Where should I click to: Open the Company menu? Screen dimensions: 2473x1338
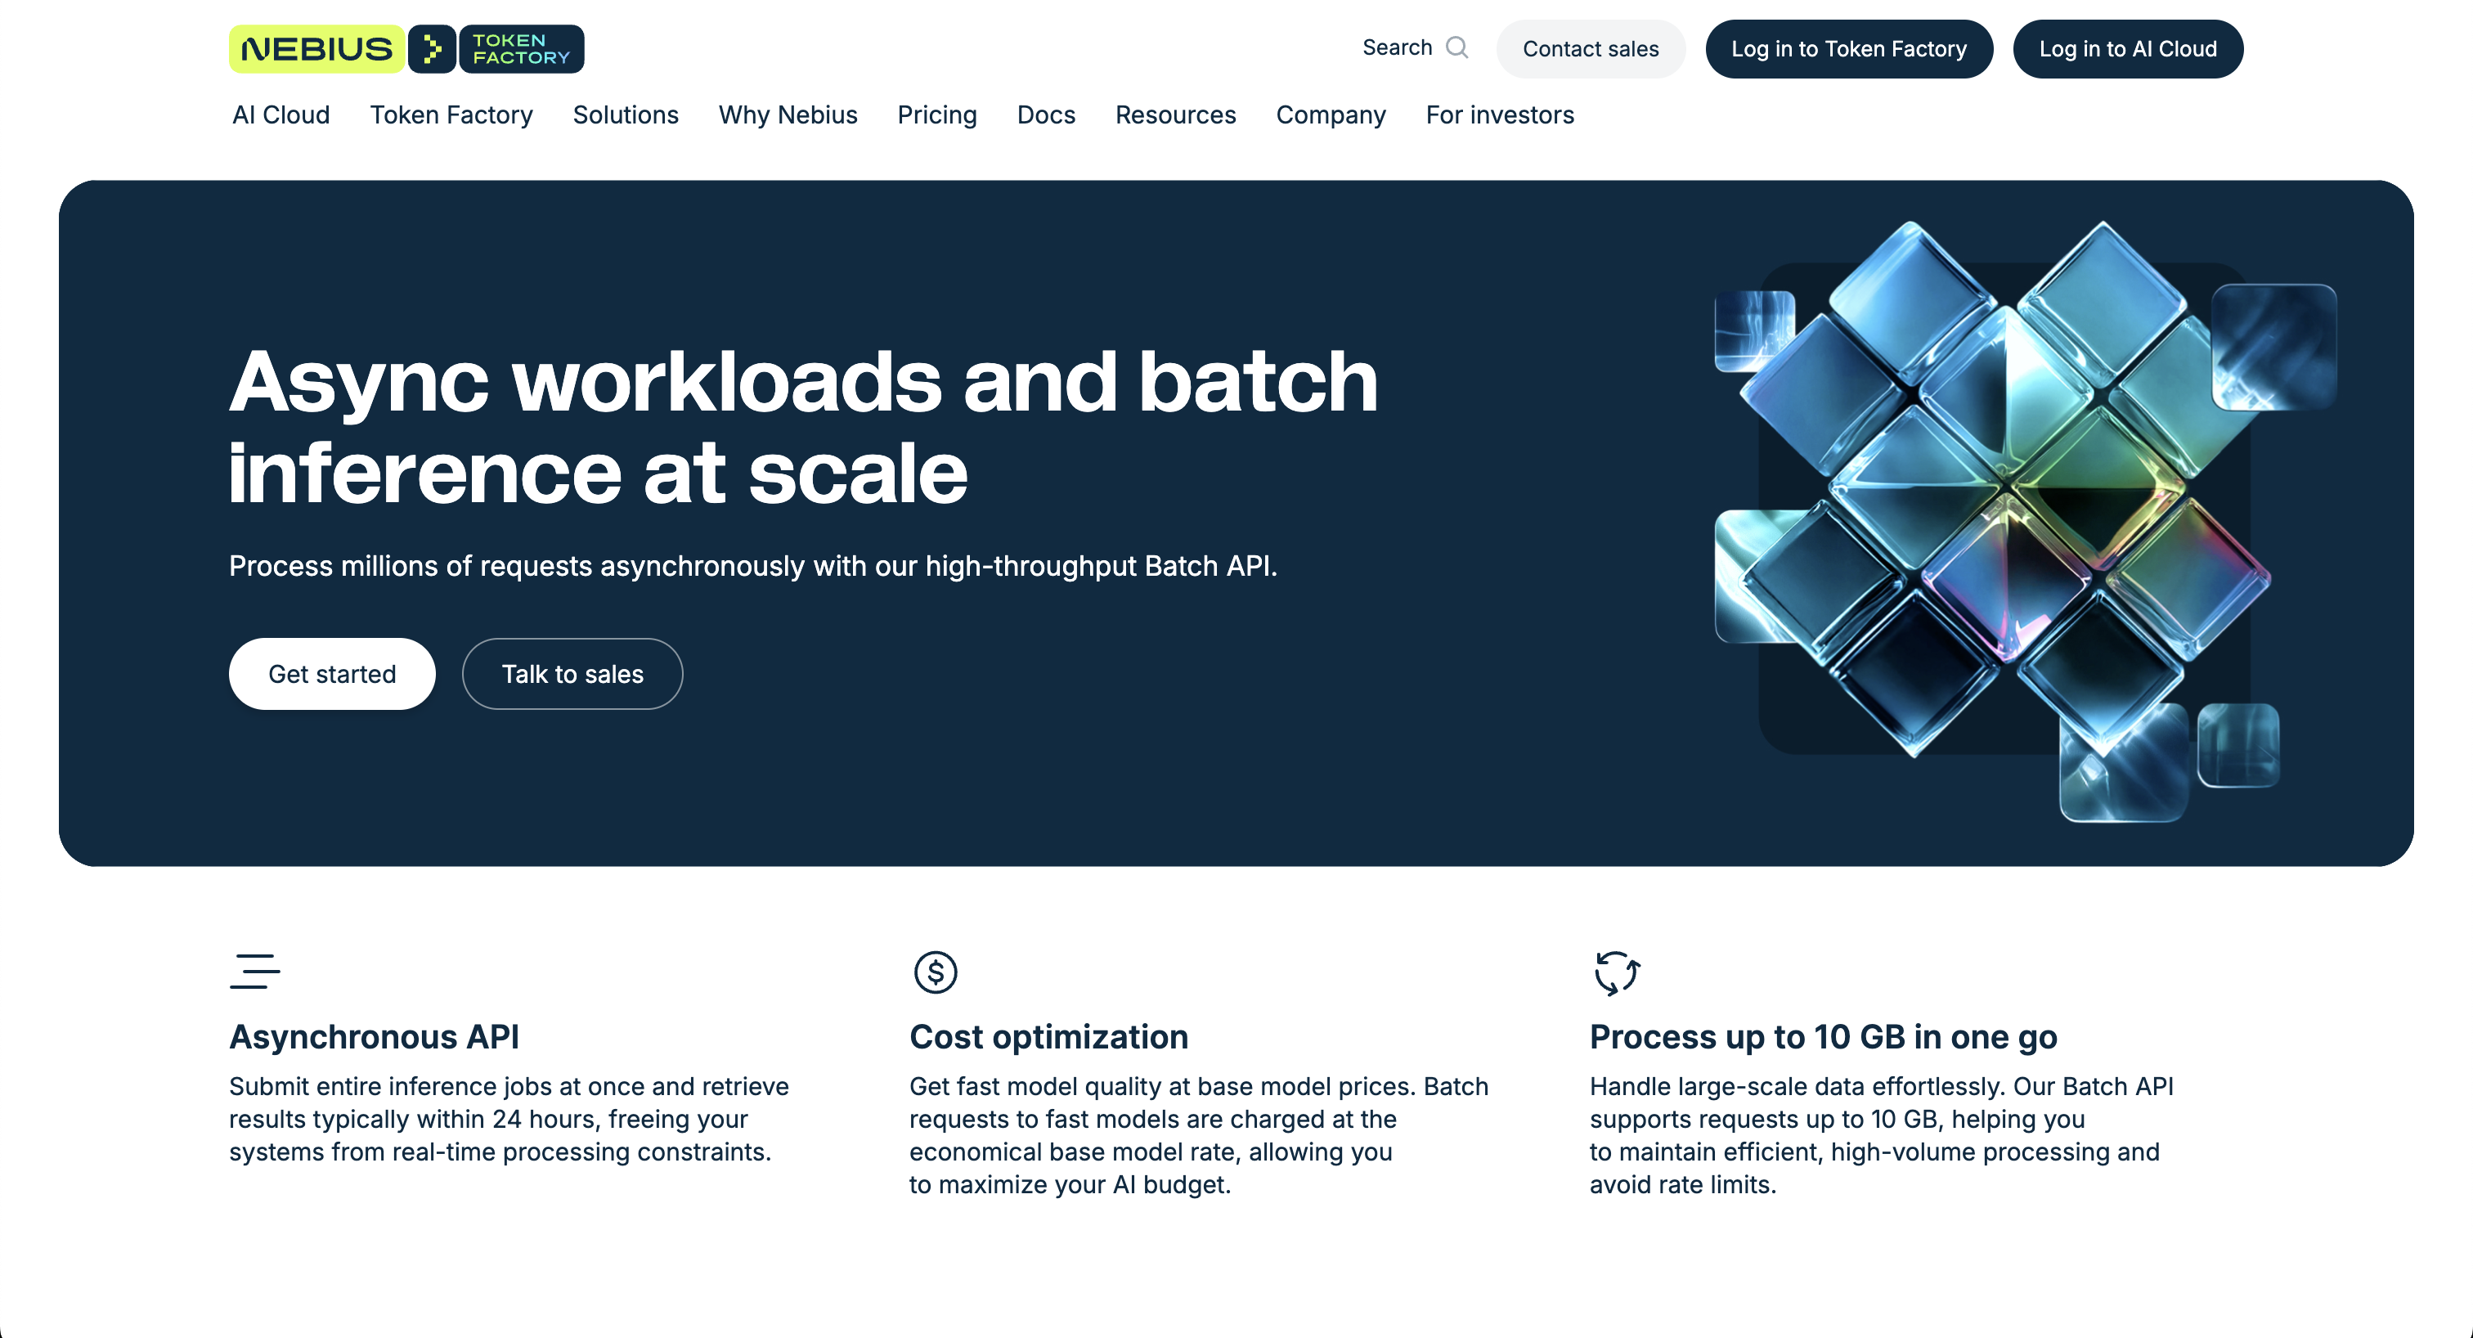[x=1331, y=115]
